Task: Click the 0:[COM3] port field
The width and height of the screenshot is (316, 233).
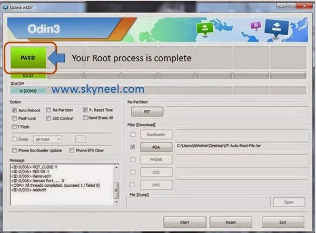Action: [x=28, y=91]
